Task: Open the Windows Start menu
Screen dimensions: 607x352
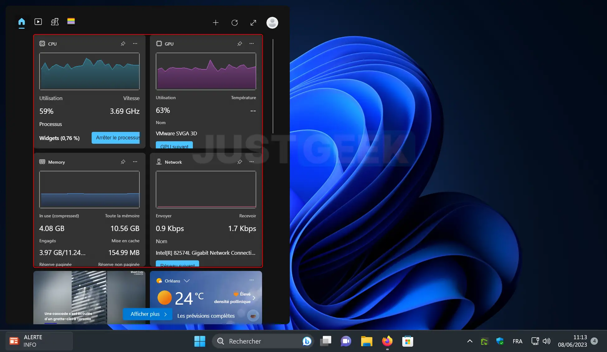Action: click(x=200, y=341)
